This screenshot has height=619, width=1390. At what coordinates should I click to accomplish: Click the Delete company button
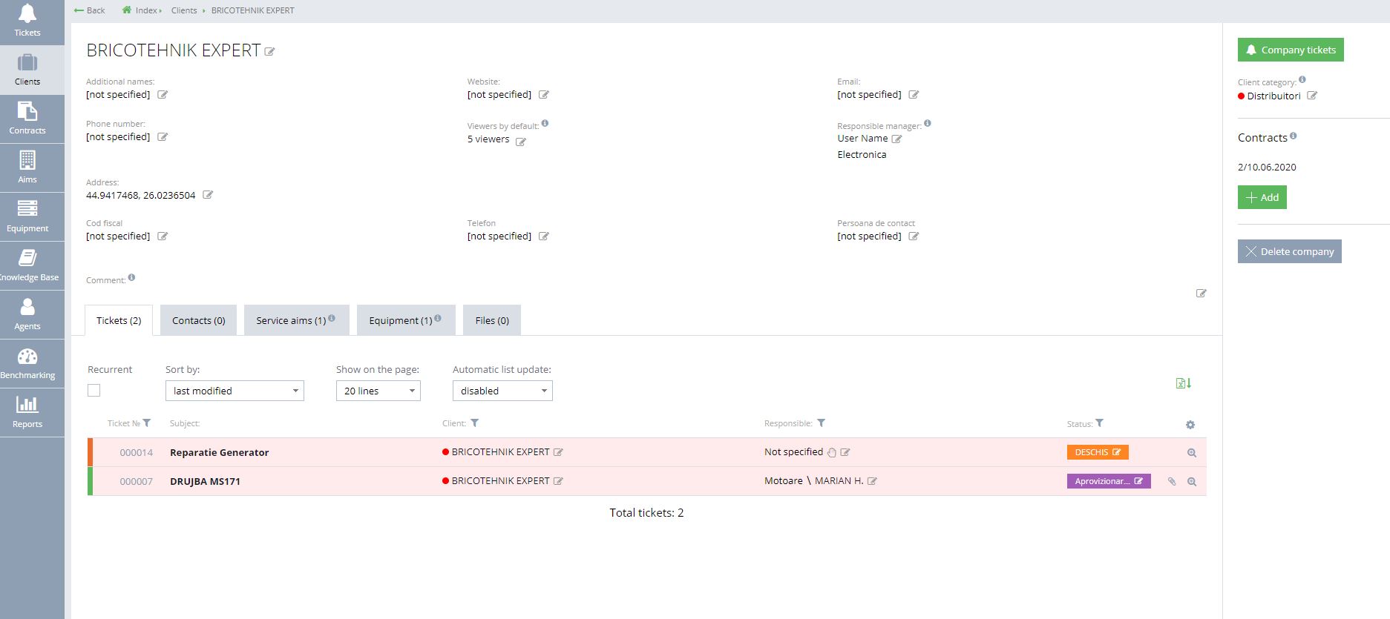pos(1289,251)
